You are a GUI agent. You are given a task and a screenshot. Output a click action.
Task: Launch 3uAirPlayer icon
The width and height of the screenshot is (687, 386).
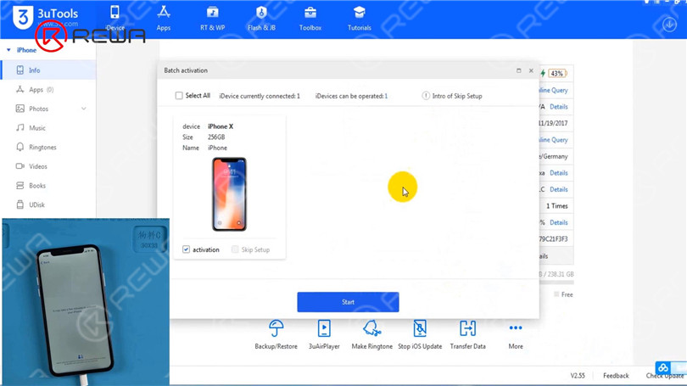[324, 329]
